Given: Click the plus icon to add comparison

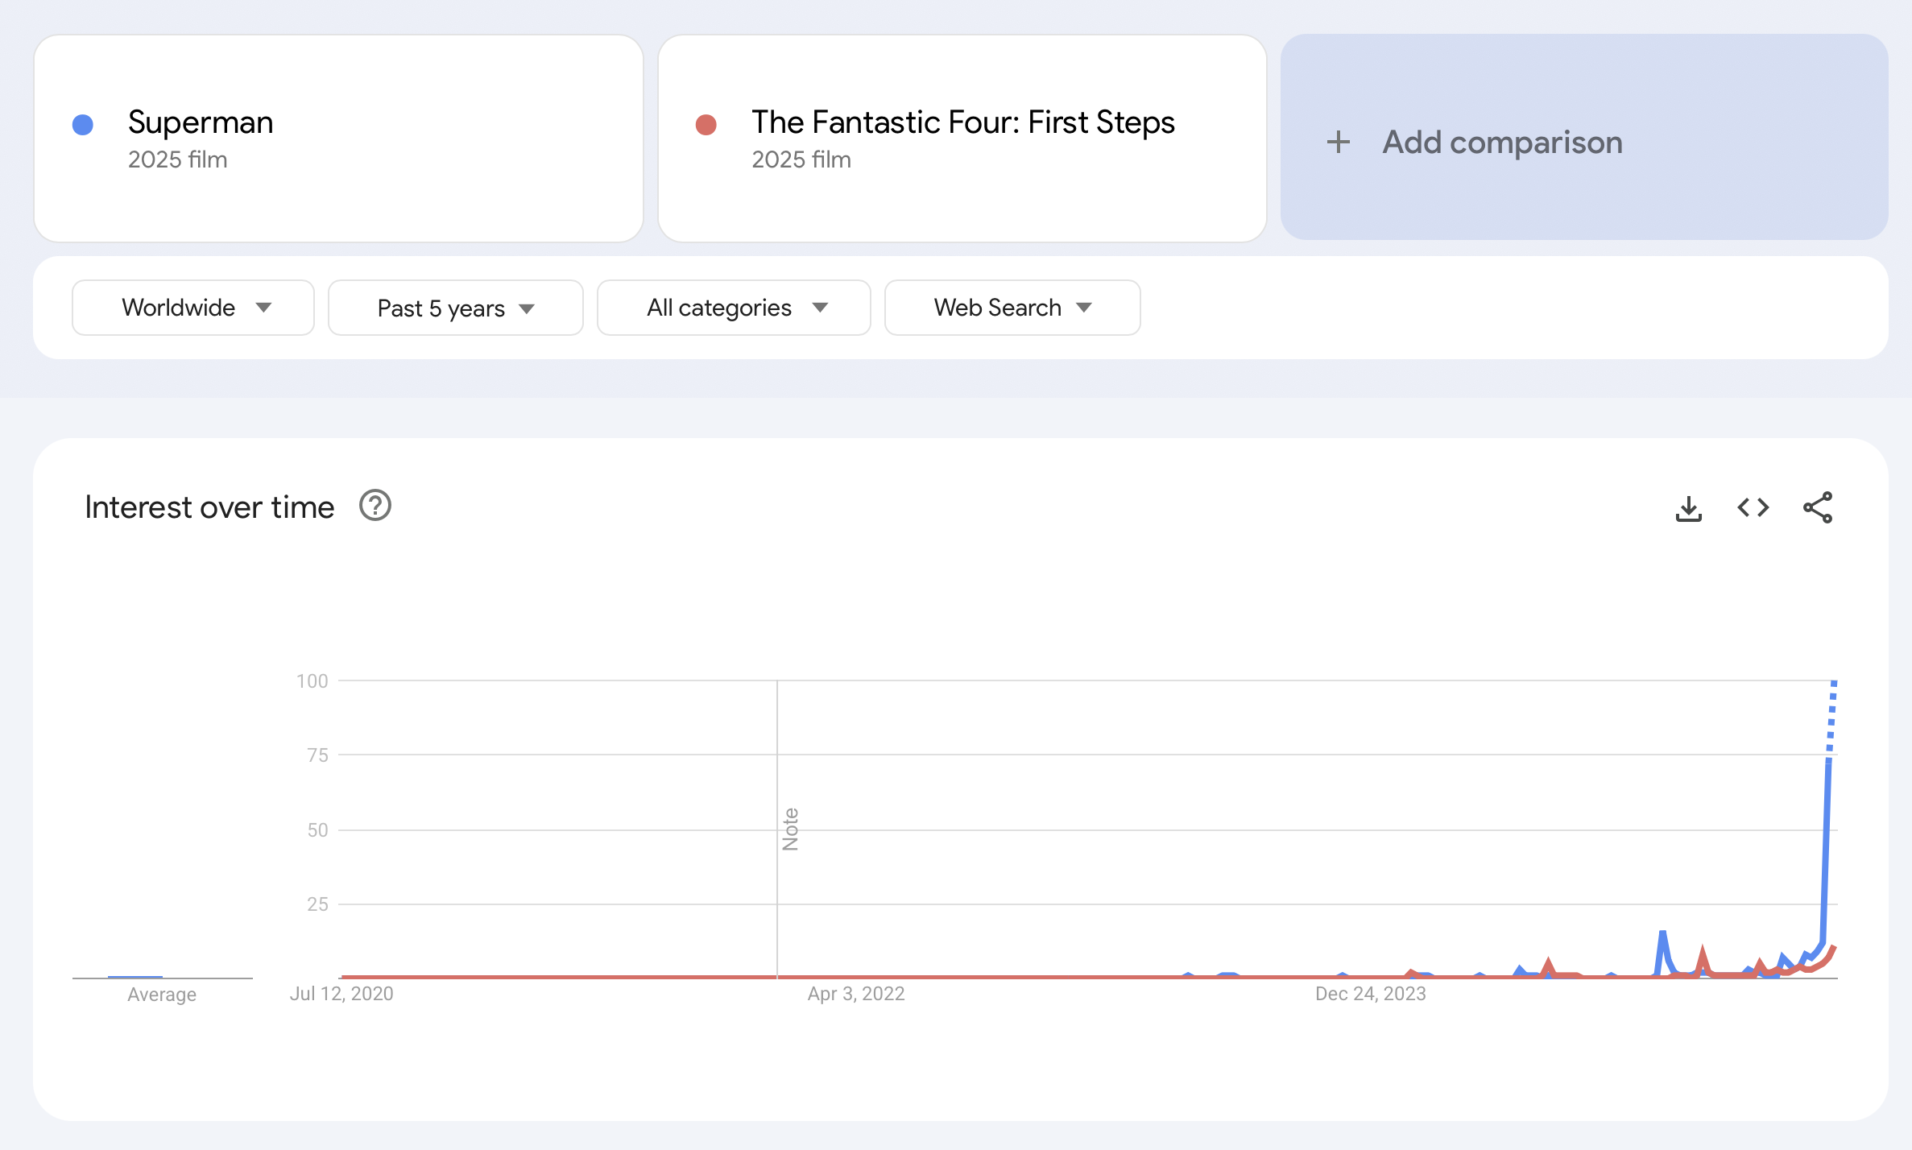Looking at the screenshot, I should tap(1338, 142).
